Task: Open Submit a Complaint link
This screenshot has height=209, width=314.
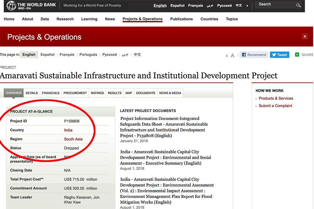Action: click(275, 106)
